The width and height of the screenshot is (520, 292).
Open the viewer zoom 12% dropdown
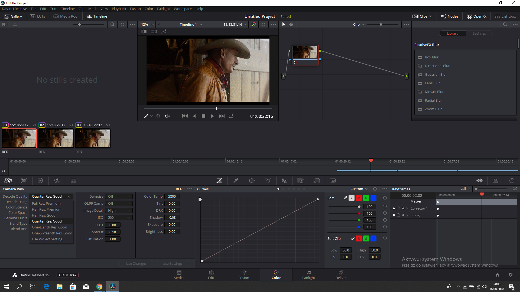click(x=147, y=24)
